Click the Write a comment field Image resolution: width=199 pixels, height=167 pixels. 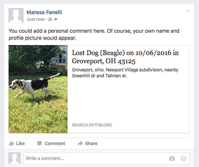[107, 158]
